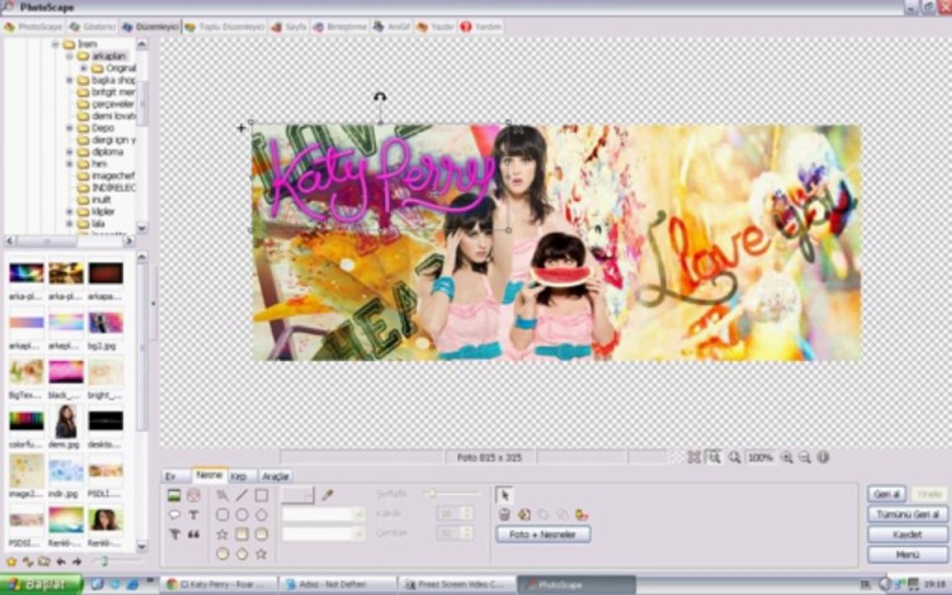The width and height of the screenshot is (952, 595).
Task: Click the zoom in plus magnifier
Action: [786, 457]
